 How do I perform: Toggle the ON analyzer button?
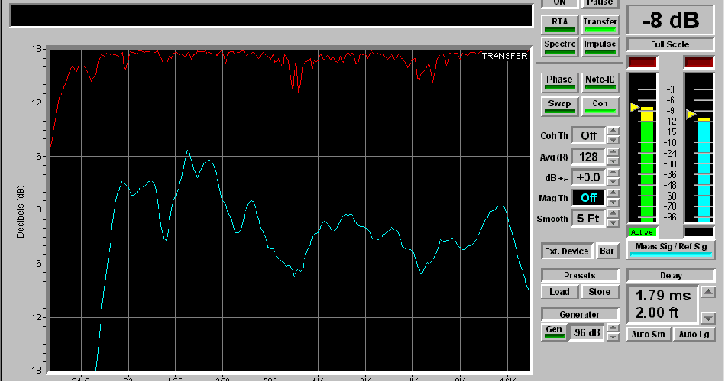559,3
